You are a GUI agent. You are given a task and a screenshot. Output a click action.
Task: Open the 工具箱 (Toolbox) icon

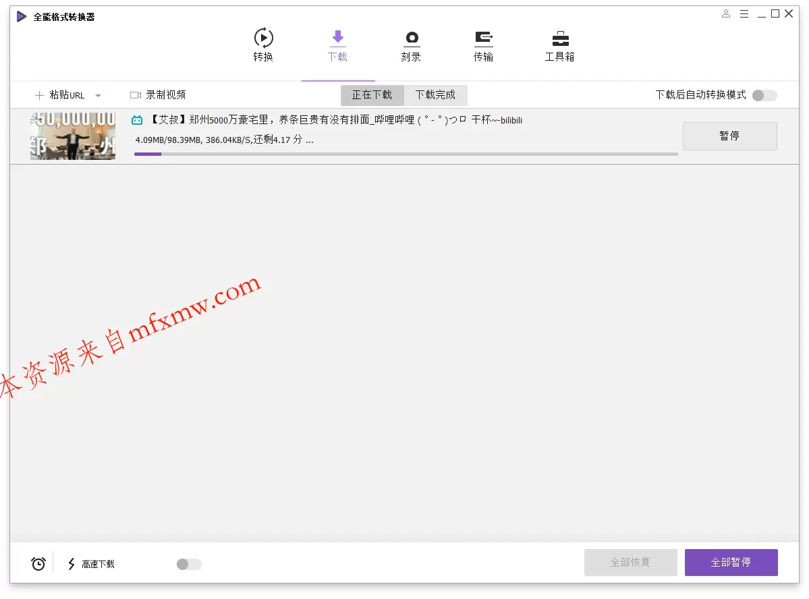click(560, 38)
